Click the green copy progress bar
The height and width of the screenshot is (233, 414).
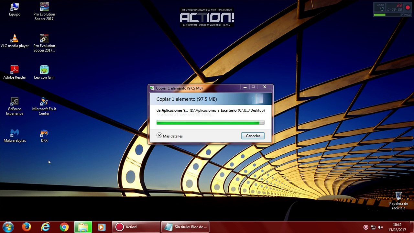210,123
